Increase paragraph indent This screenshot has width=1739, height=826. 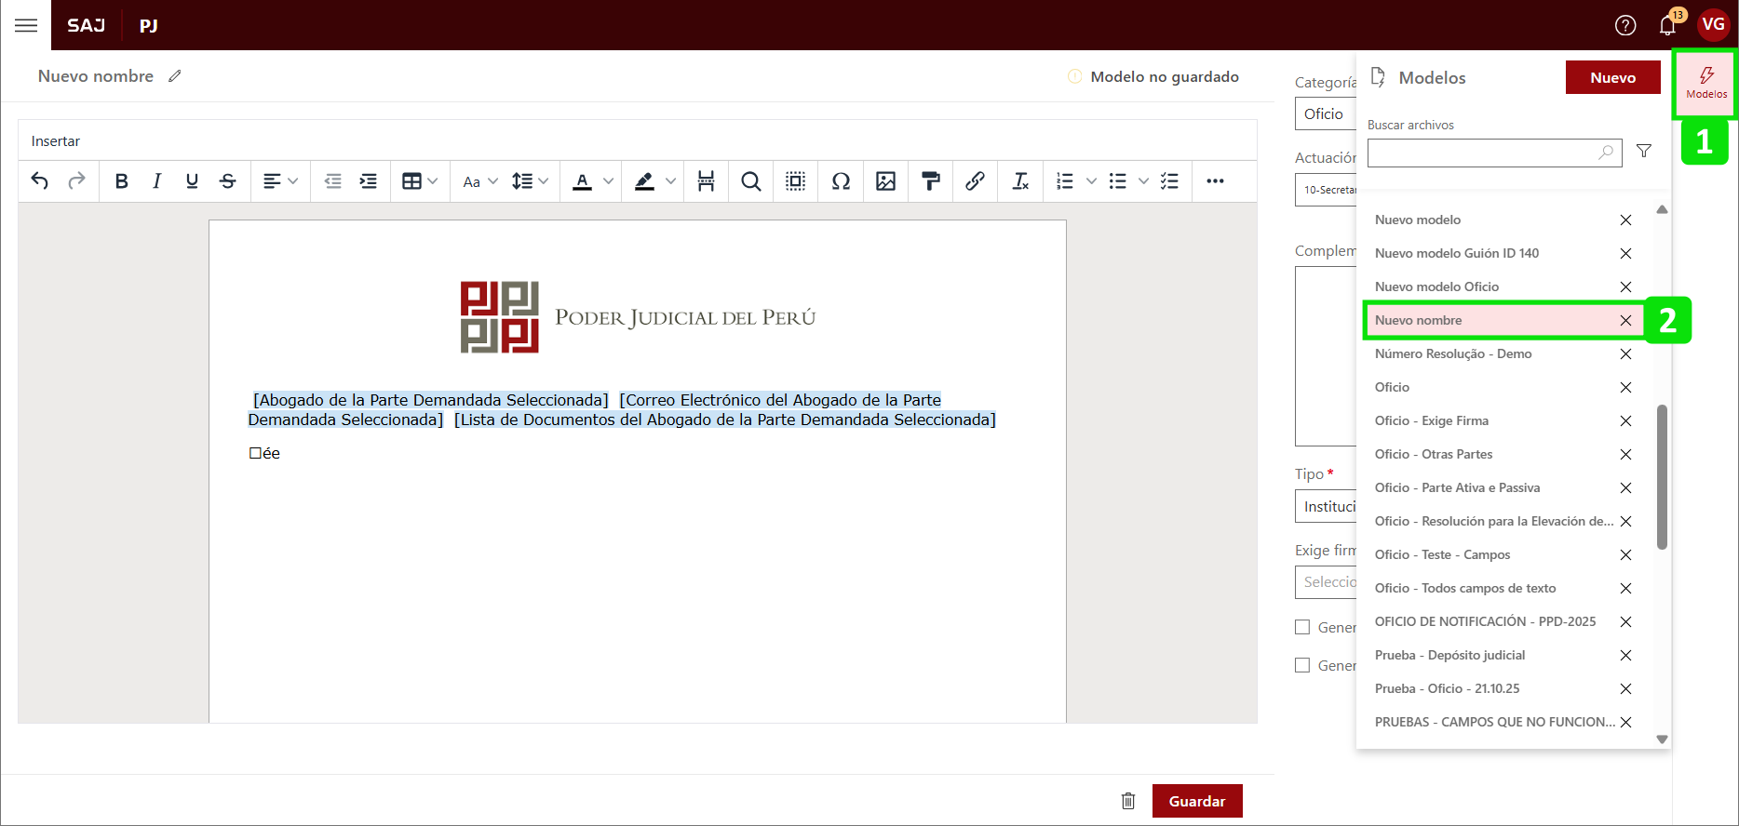(369, 181)
